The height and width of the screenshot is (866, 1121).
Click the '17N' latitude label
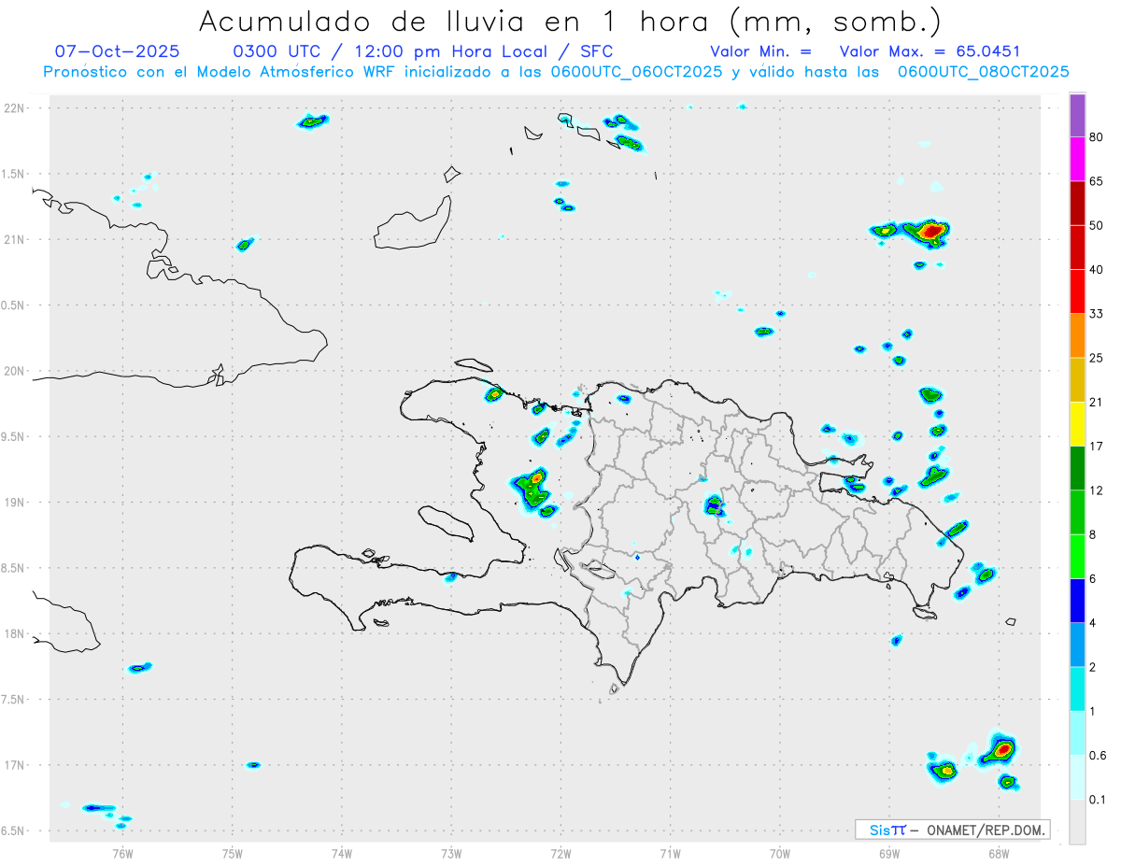point(15,765)
